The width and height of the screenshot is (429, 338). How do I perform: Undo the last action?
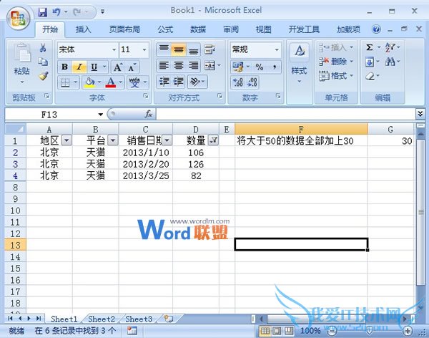pyautogui.click(x=56, y=11)
